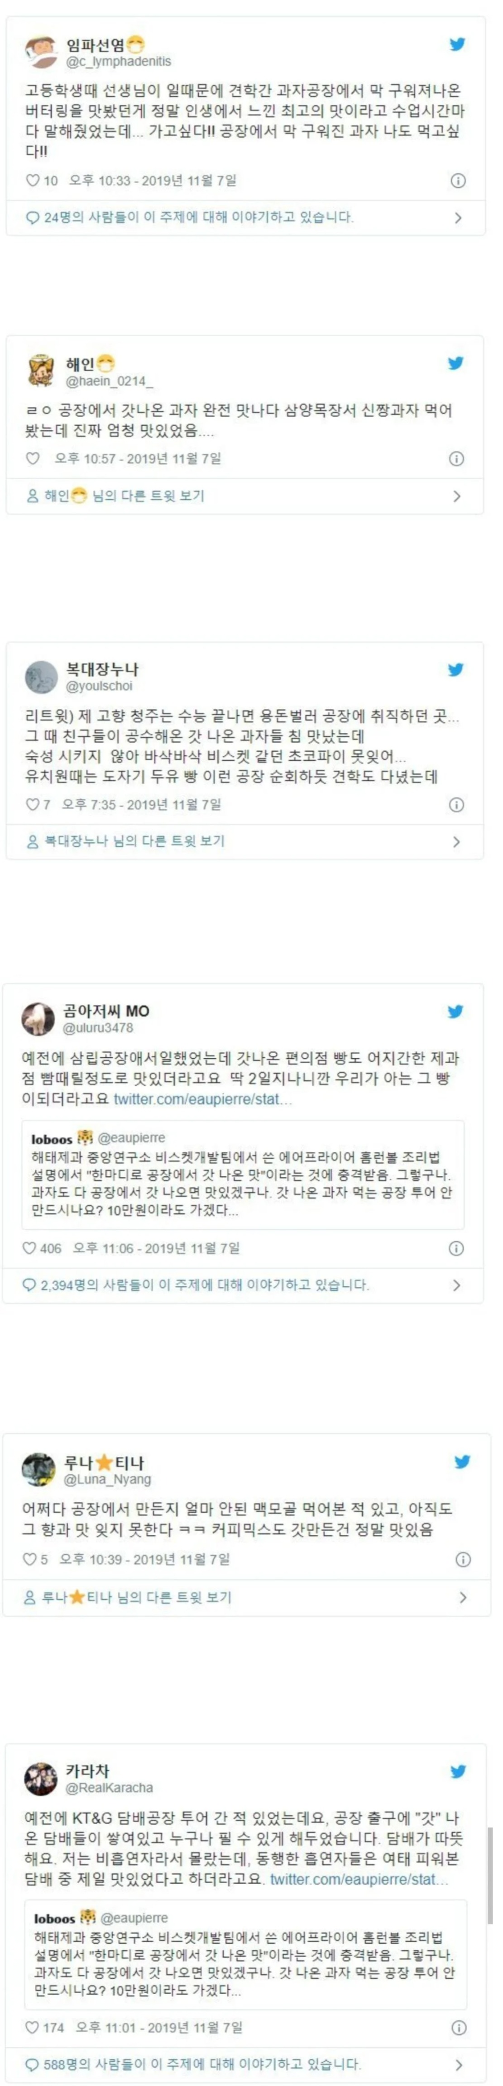Open info icon on 해인 tweet
This screenshot has height=2086, width=503.
click(x=457, y=459)
